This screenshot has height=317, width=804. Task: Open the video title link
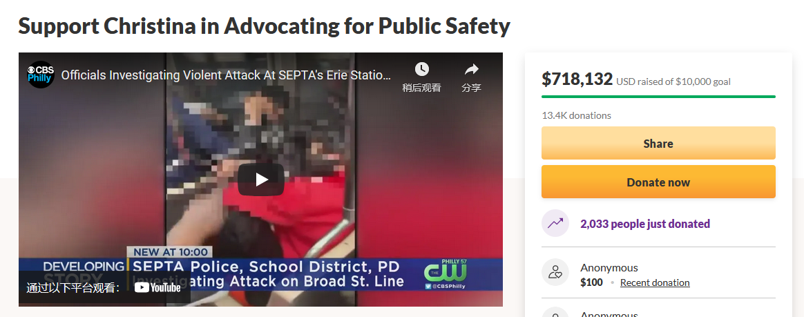coord(226,75)
